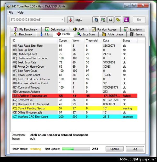Select the Offline Uncorrectable row
This screenshot has height=162, width=157.
pos(75,112)
